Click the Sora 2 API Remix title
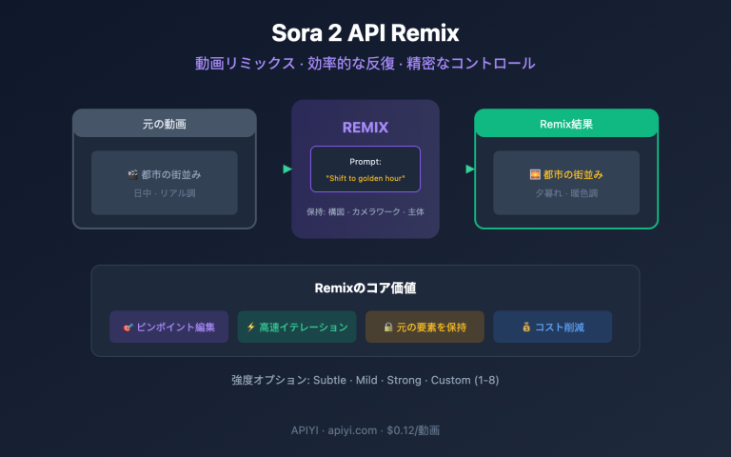Image resolution: width=731 pixels, height=457 pixels. 365,32
